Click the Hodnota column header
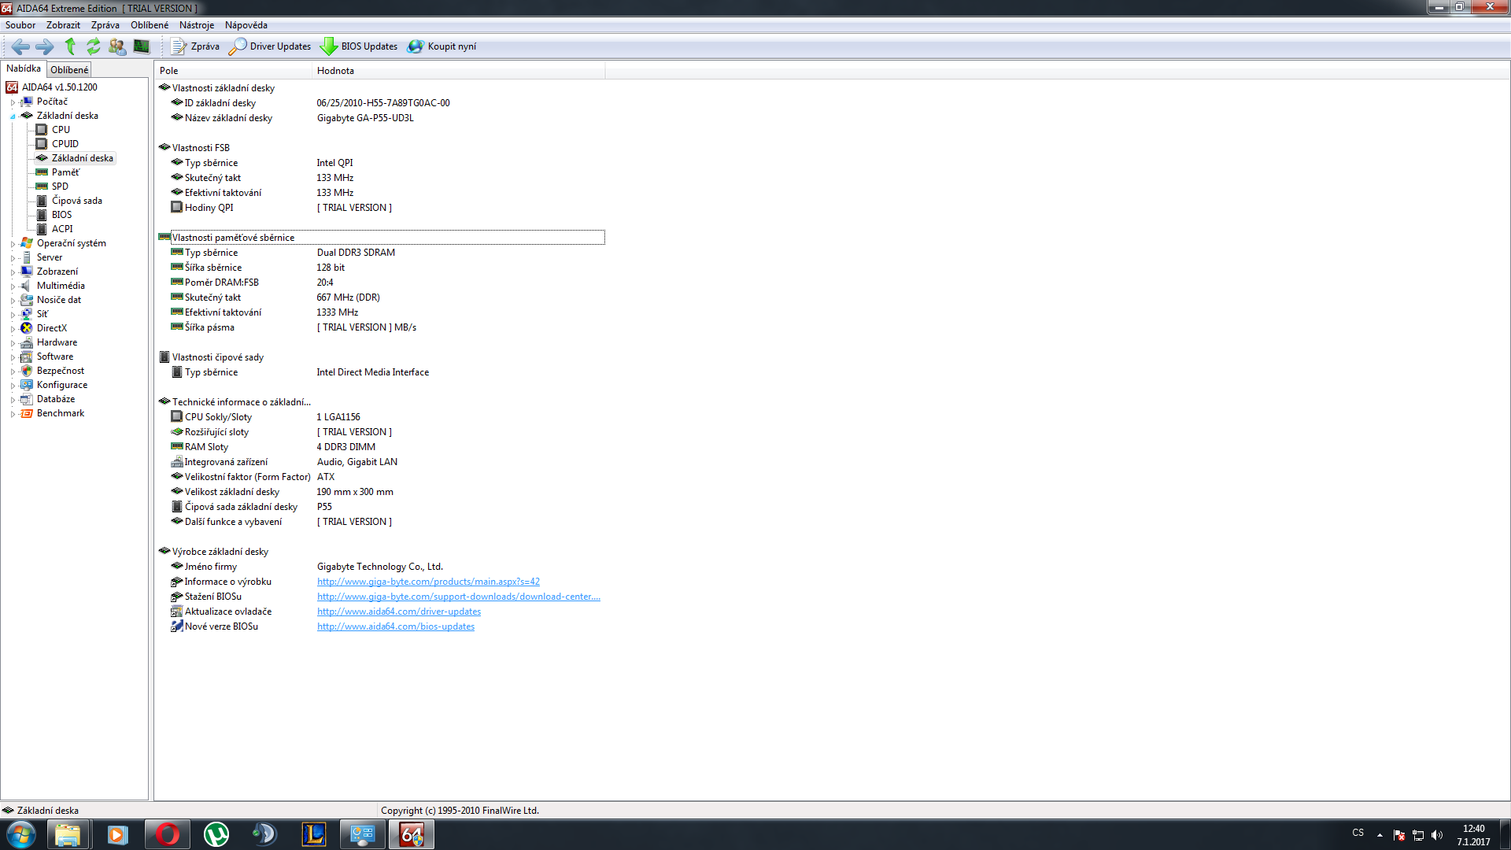This screenshot has height=850, width=1511. click(459, 71)
